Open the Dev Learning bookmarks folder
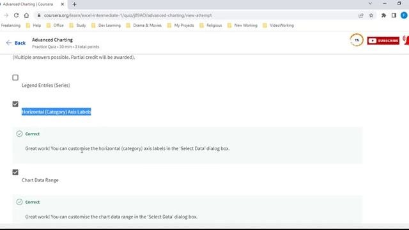The width and height of the screenshot is (409, 230). pos(106,26)
